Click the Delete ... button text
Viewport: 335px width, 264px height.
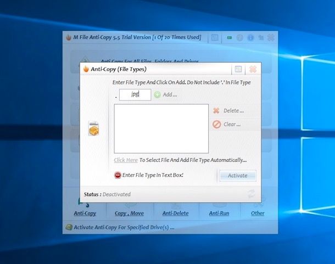[233, 111]
